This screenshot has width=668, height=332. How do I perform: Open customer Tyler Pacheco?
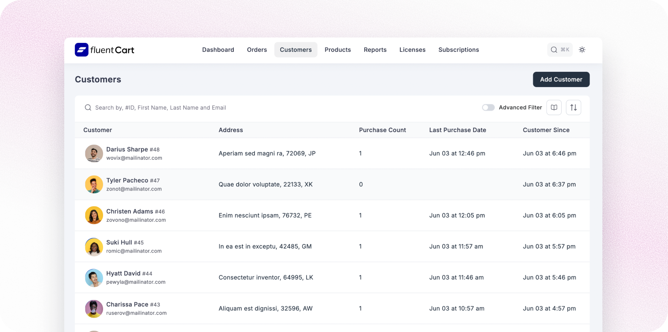point(127,180)
